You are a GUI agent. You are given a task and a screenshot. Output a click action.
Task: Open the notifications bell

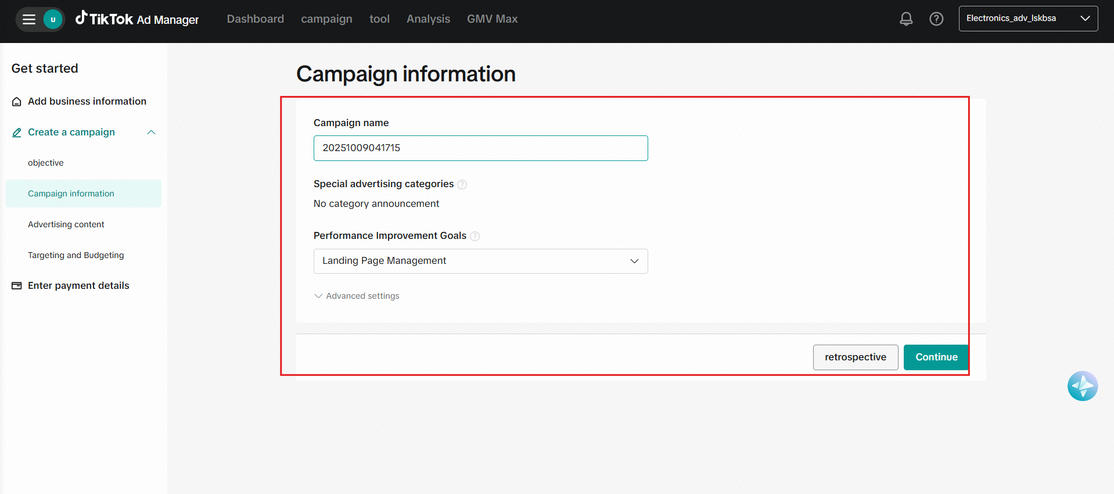click(905, 19)
